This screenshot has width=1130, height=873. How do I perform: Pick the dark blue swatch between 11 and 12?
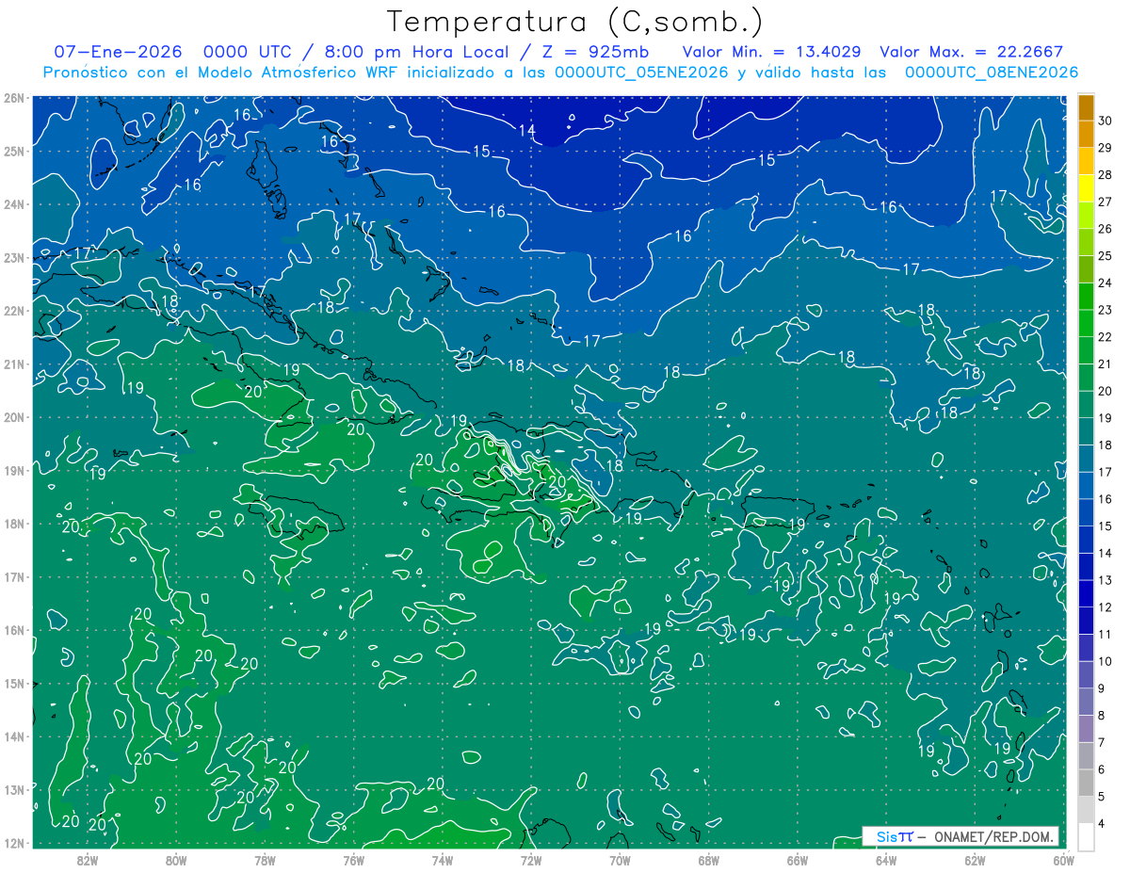click(x=1086, y=621)
